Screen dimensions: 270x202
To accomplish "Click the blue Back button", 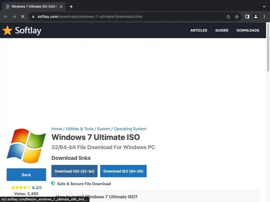I will click(x=26, y=175).
